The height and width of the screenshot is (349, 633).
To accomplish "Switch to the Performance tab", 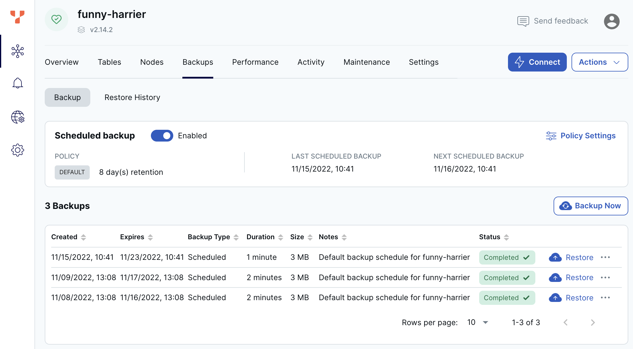I will pos(255,62).
